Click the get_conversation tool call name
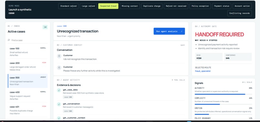The height and width of the screenshot is (122, 260). coord(72,104)
